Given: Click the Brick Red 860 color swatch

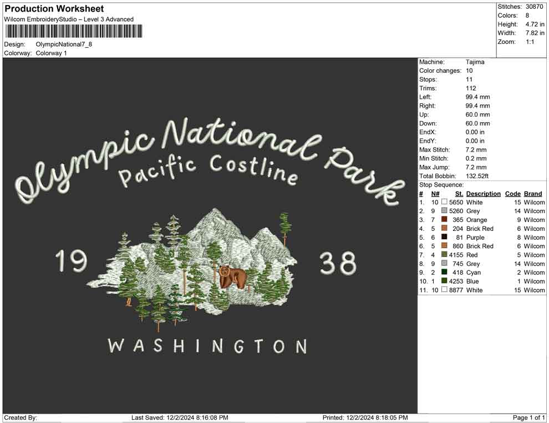Looking at the screenshot, I should point(444,246).
